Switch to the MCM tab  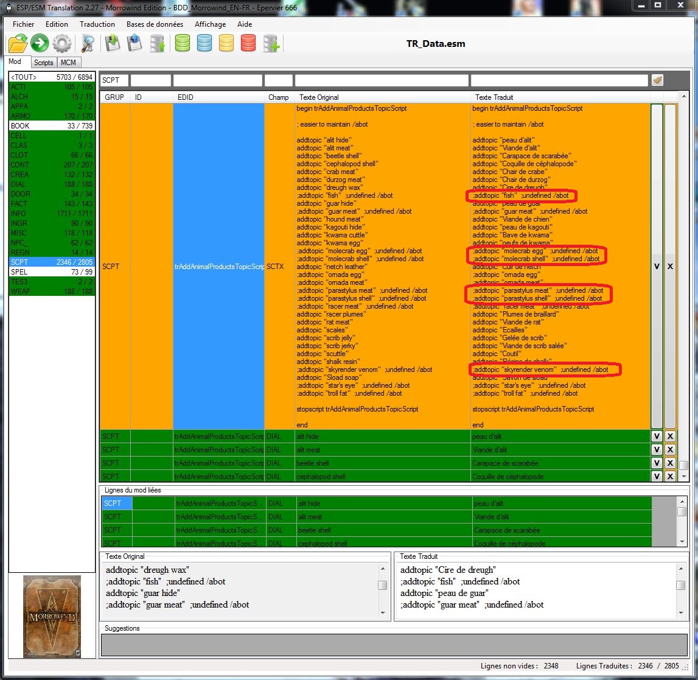[69, 62]
